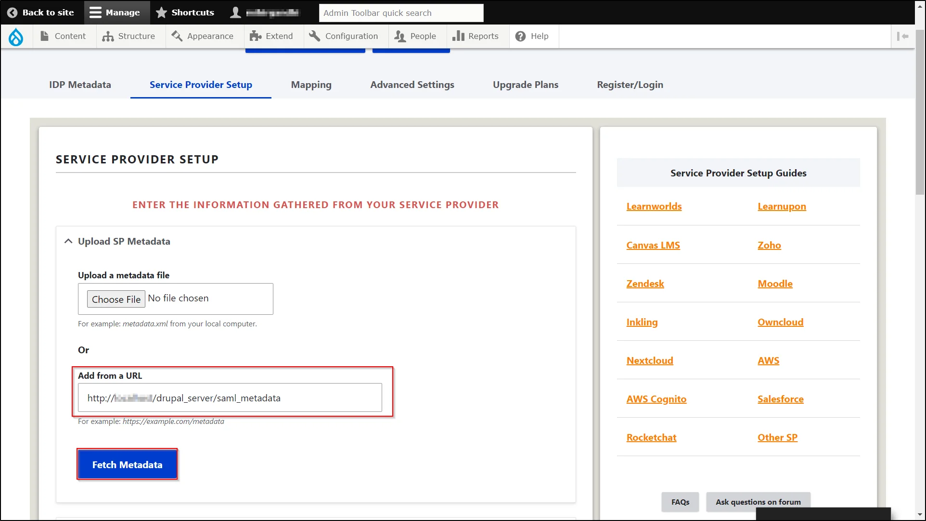The height and width of the screenshot is (521, 926).
Task: Open the Nextcloud setup guide
Action: click(x=650, y=360)
